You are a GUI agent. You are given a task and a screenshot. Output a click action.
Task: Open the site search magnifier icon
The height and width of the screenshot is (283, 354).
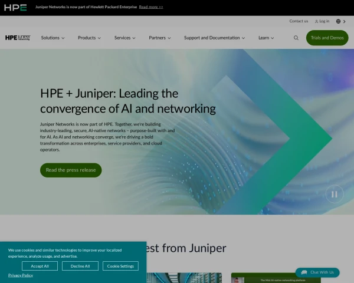pos(296,38)
